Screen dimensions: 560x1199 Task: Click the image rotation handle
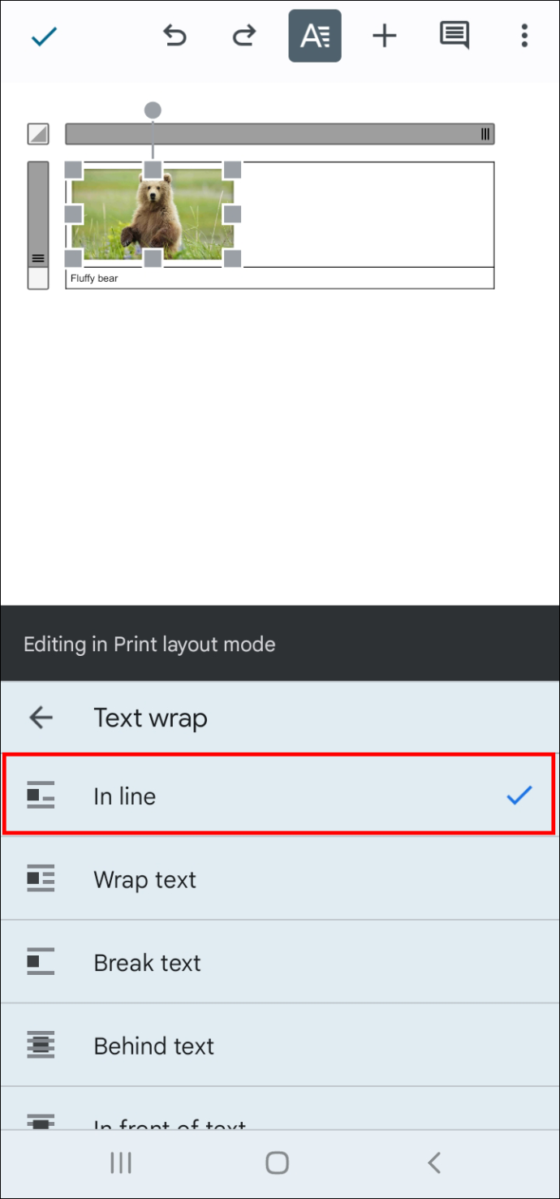pyautogui.click(x=153, y=110)
